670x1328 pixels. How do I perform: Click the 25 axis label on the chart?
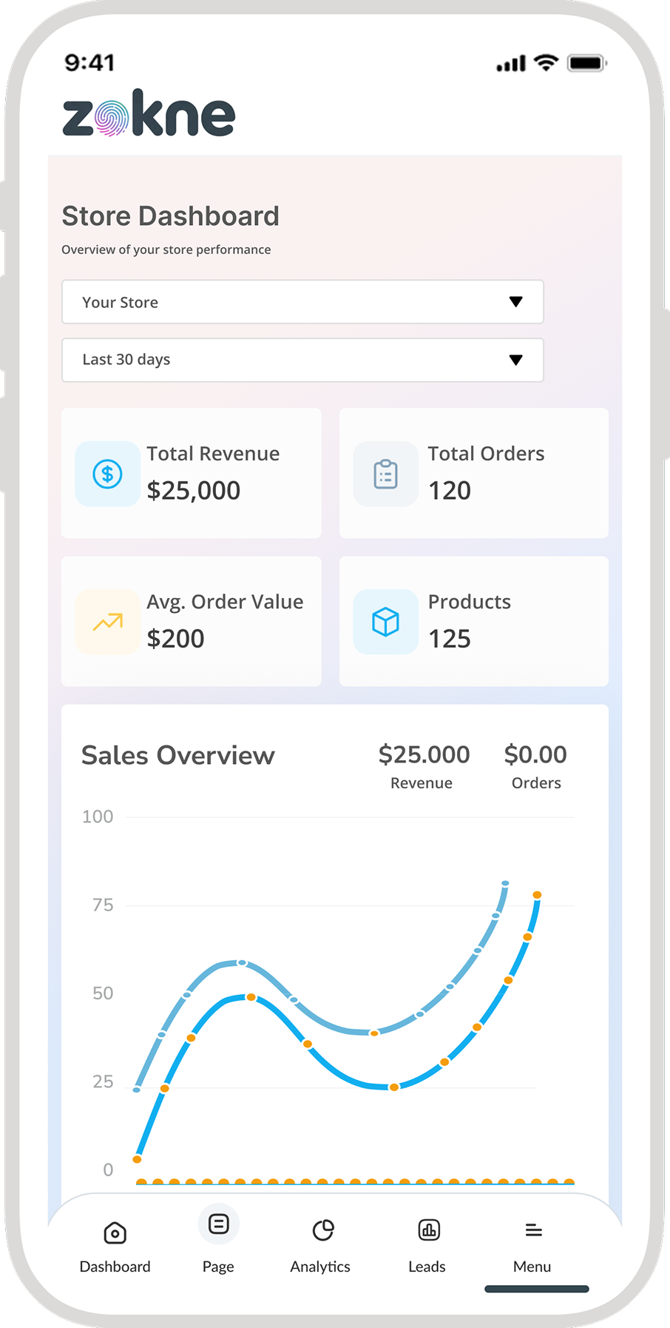point(103,1081)
